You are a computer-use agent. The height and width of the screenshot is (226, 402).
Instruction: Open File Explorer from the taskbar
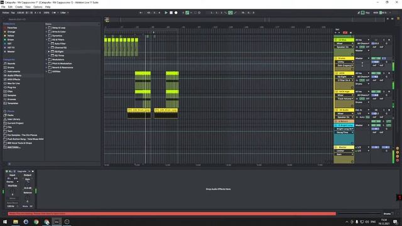pos(16,222)
